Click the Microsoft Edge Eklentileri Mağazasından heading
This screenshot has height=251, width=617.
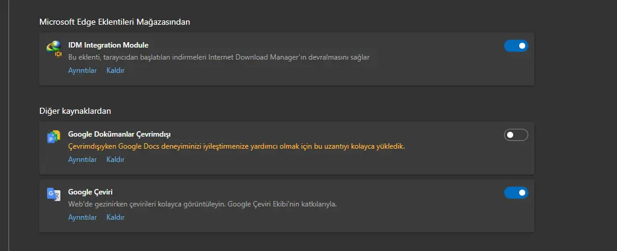pyautogui.click(x=115, y=22)
